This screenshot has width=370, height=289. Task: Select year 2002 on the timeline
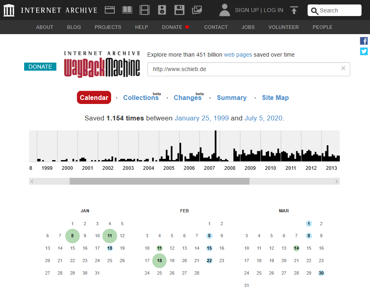(x=108, y=168)
